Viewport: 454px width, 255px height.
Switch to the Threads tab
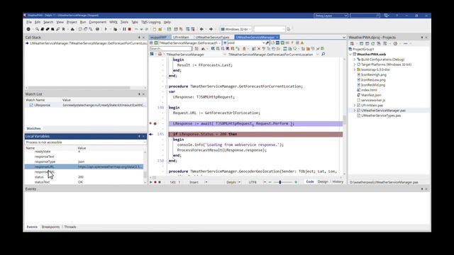(x=70, y=227)
